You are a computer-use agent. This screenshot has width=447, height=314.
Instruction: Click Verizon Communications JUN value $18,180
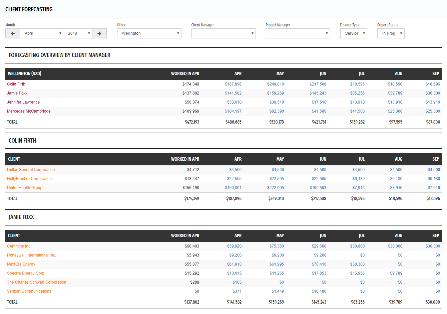click(x=319, y=291)
